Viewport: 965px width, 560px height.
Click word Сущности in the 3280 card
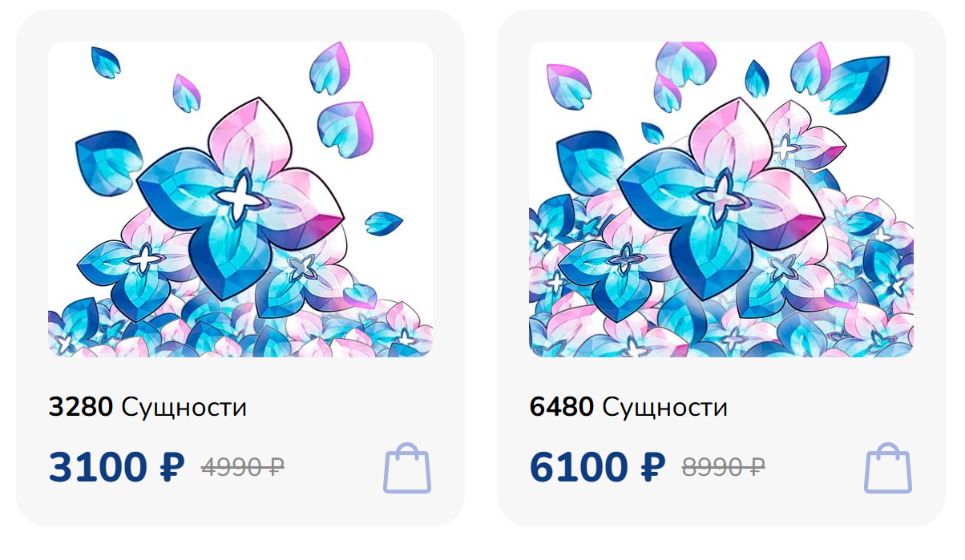pyautogui.click(x=184, y=408)
